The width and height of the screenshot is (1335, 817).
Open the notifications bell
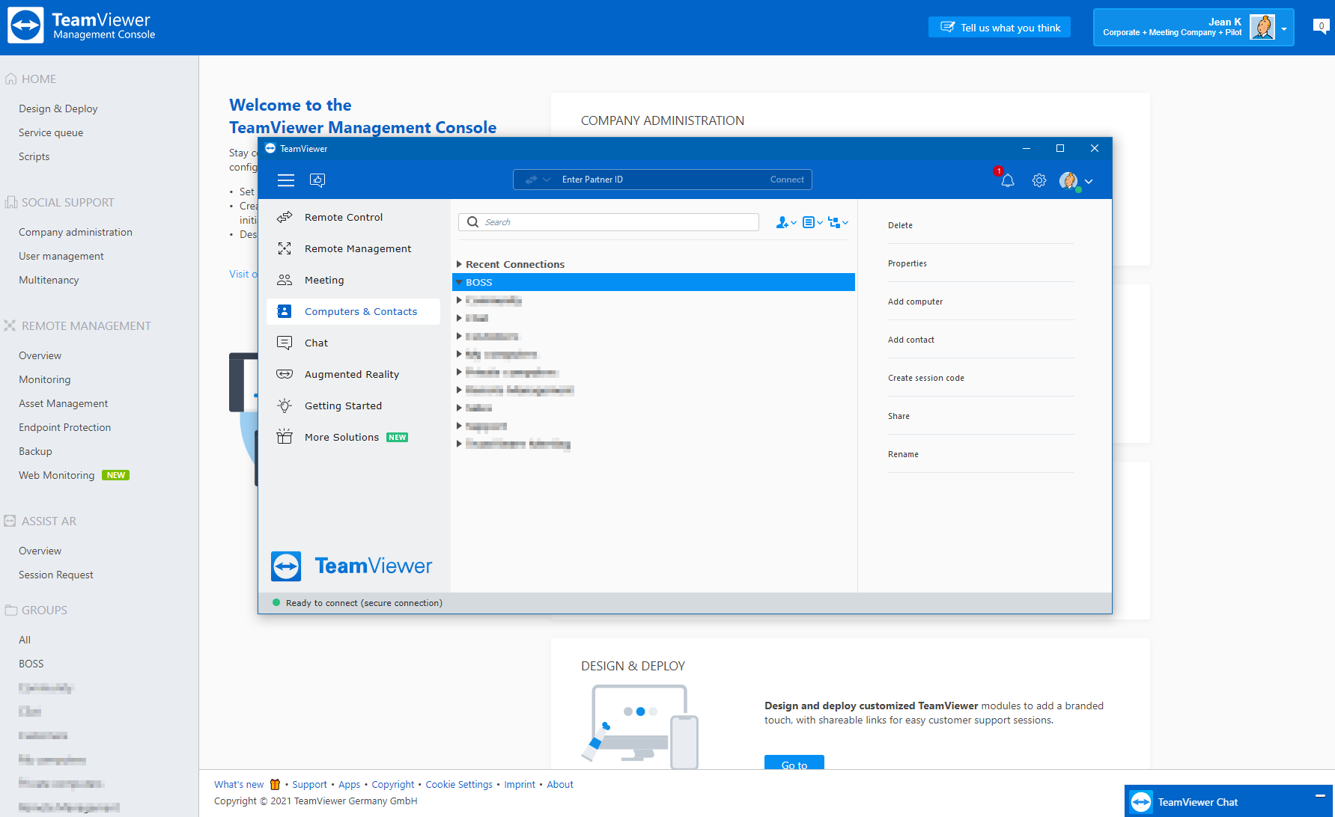[1007, 181]
